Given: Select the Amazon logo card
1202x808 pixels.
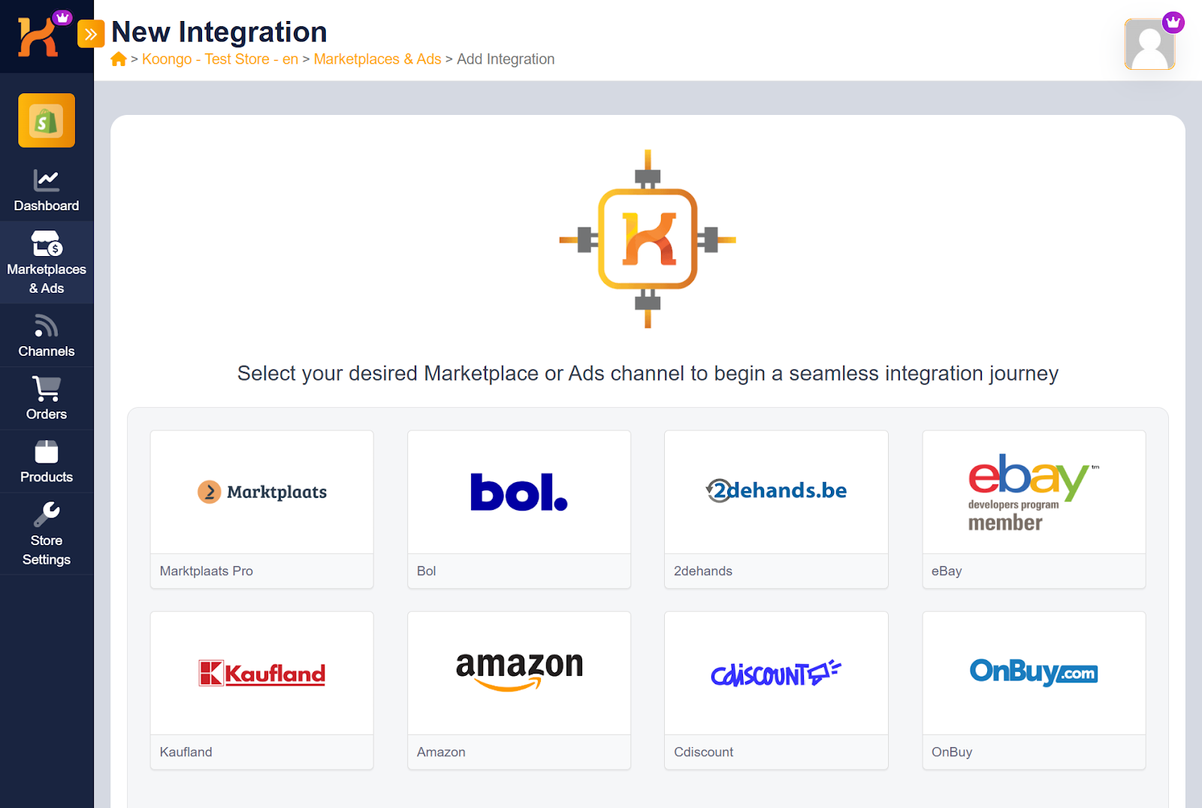Looking at the screenshot, I should [519, 673].
